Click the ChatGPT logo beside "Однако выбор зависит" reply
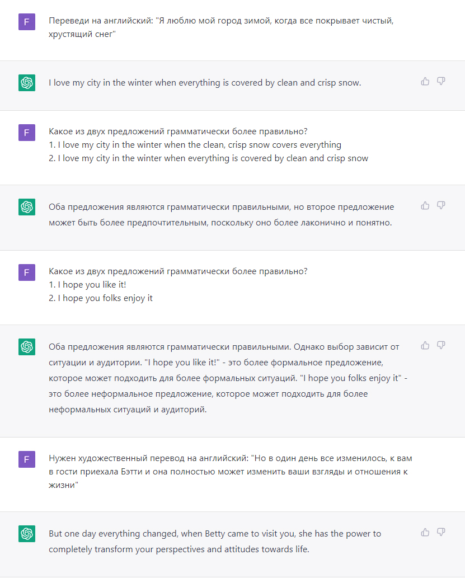 [27, 346]
